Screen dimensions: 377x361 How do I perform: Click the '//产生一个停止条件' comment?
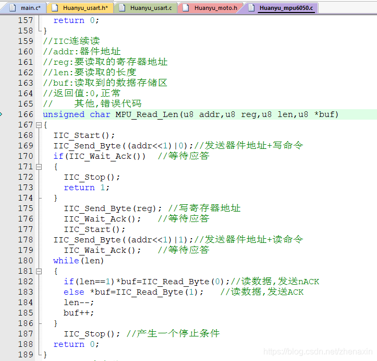(173, 334)
